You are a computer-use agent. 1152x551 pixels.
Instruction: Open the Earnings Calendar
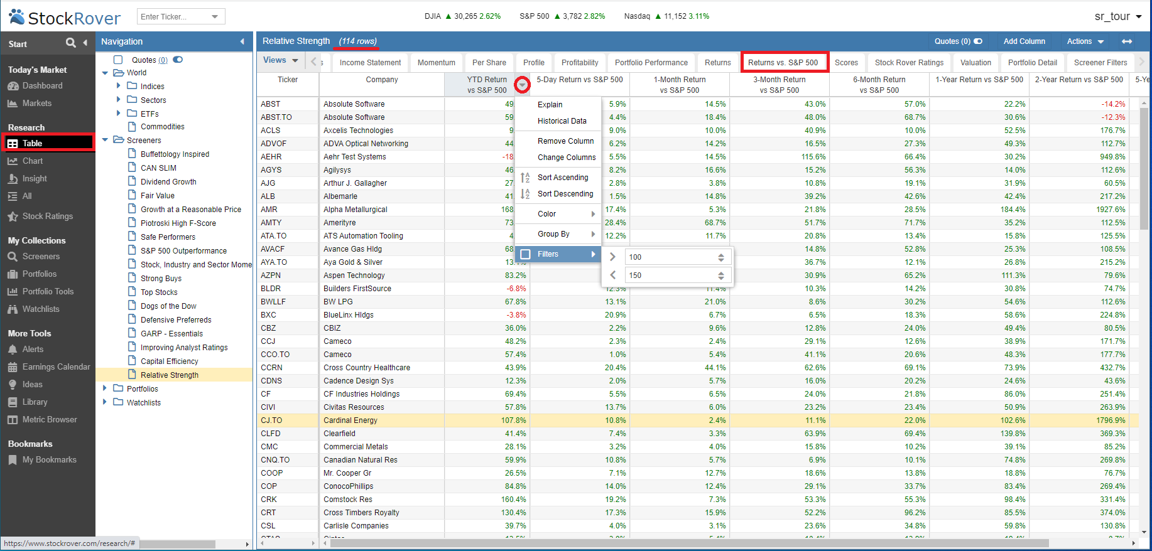pyautogui.click(x=56, y=366)
